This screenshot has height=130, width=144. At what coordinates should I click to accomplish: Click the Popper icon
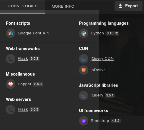(11, 84)
